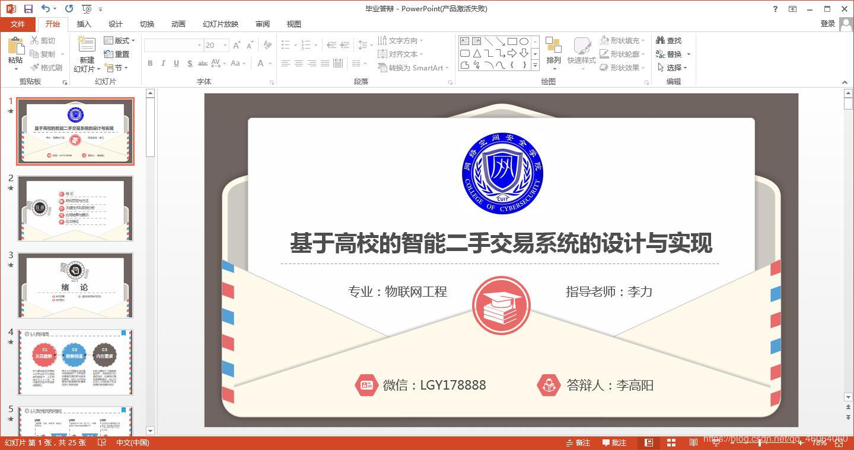This screenshot has height=450, width=854.
Task: Open the Arrange (排列) menu
Action: (x=553, y=53)
